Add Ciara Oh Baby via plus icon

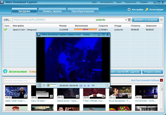[51, 96]
